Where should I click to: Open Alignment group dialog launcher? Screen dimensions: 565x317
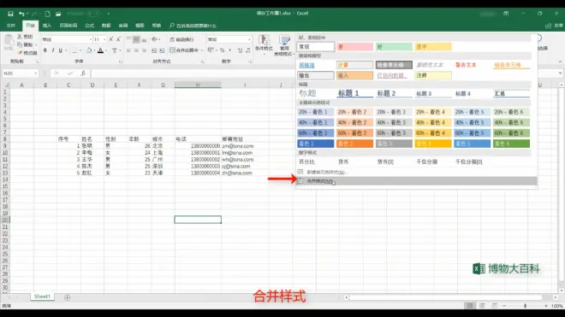(203, 62)
